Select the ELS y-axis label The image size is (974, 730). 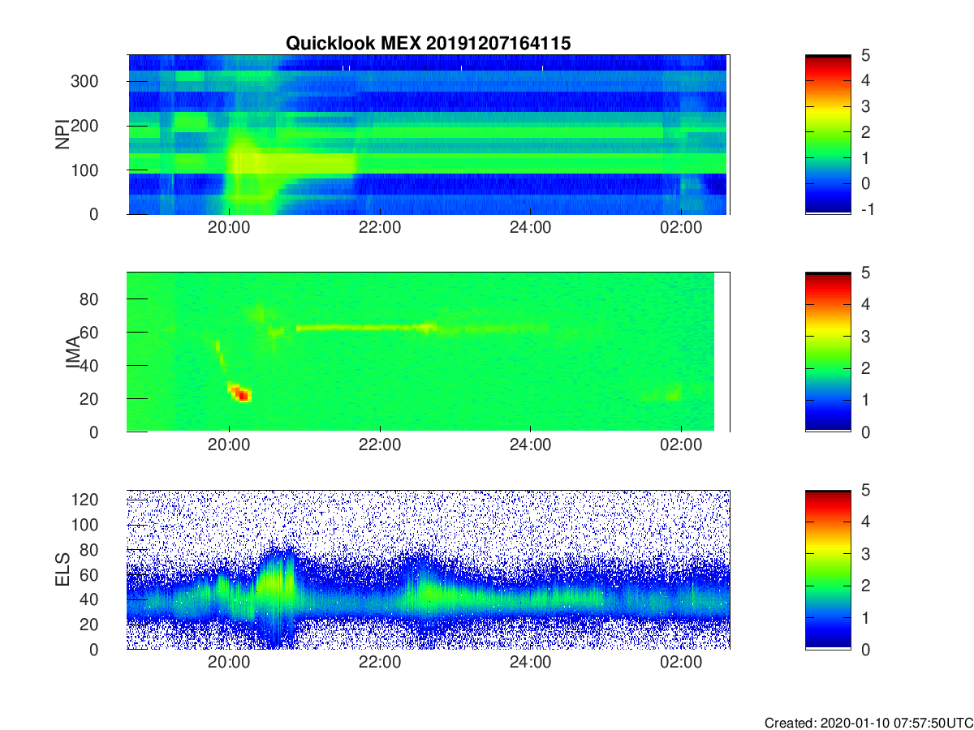(62, 569)
